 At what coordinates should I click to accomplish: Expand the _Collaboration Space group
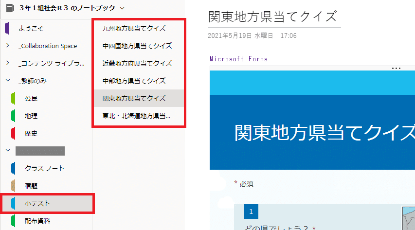[x=8, y=46]
